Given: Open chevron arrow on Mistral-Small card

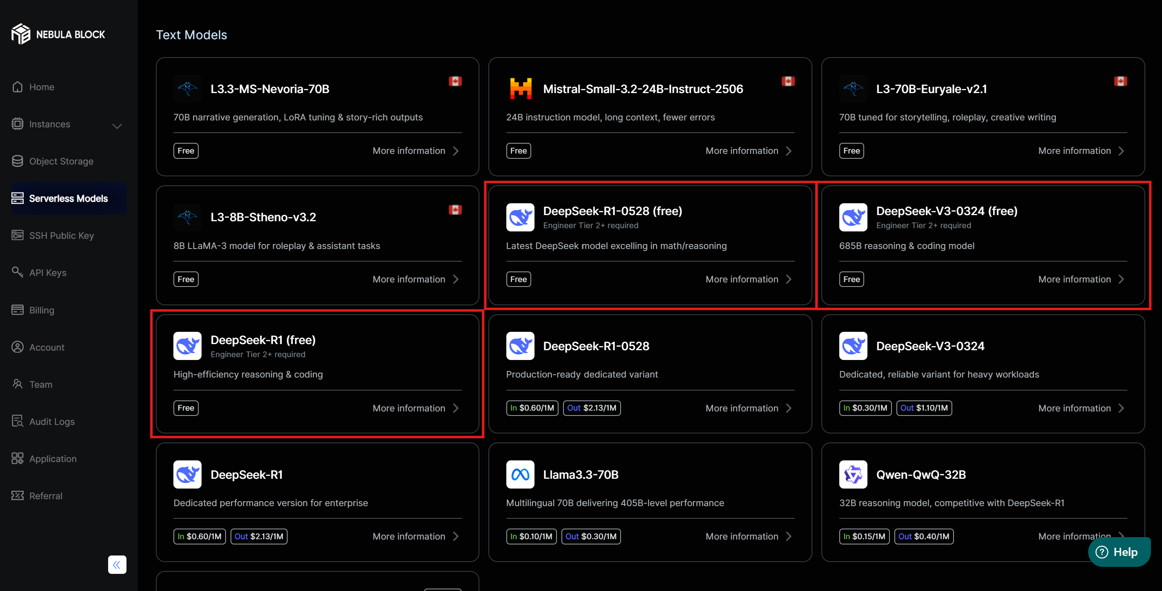Looking at the screenshot, I should (x=789, y=151).
